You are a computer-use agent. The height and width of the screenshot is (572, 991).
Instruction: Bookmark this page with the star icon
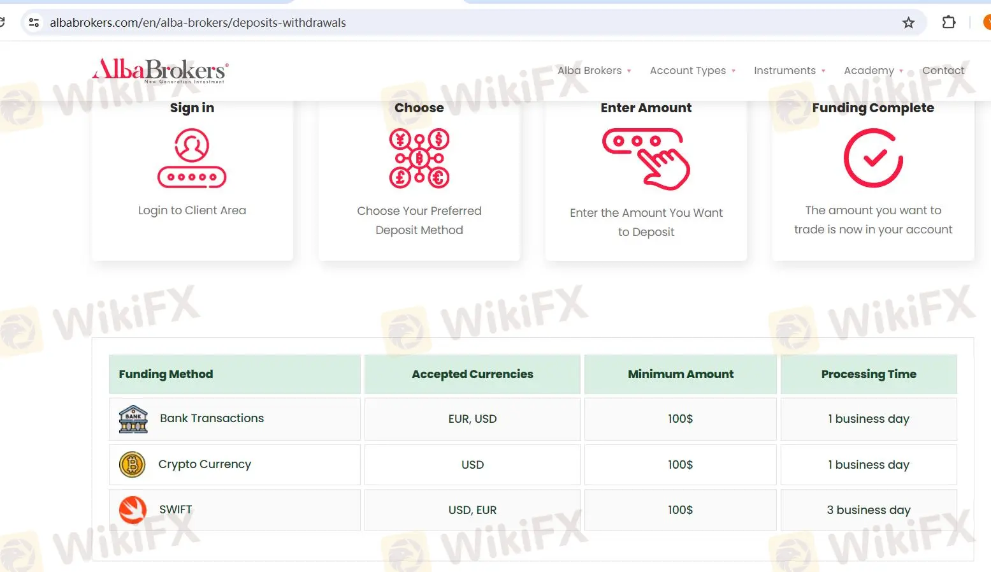[x=908, y=23]
